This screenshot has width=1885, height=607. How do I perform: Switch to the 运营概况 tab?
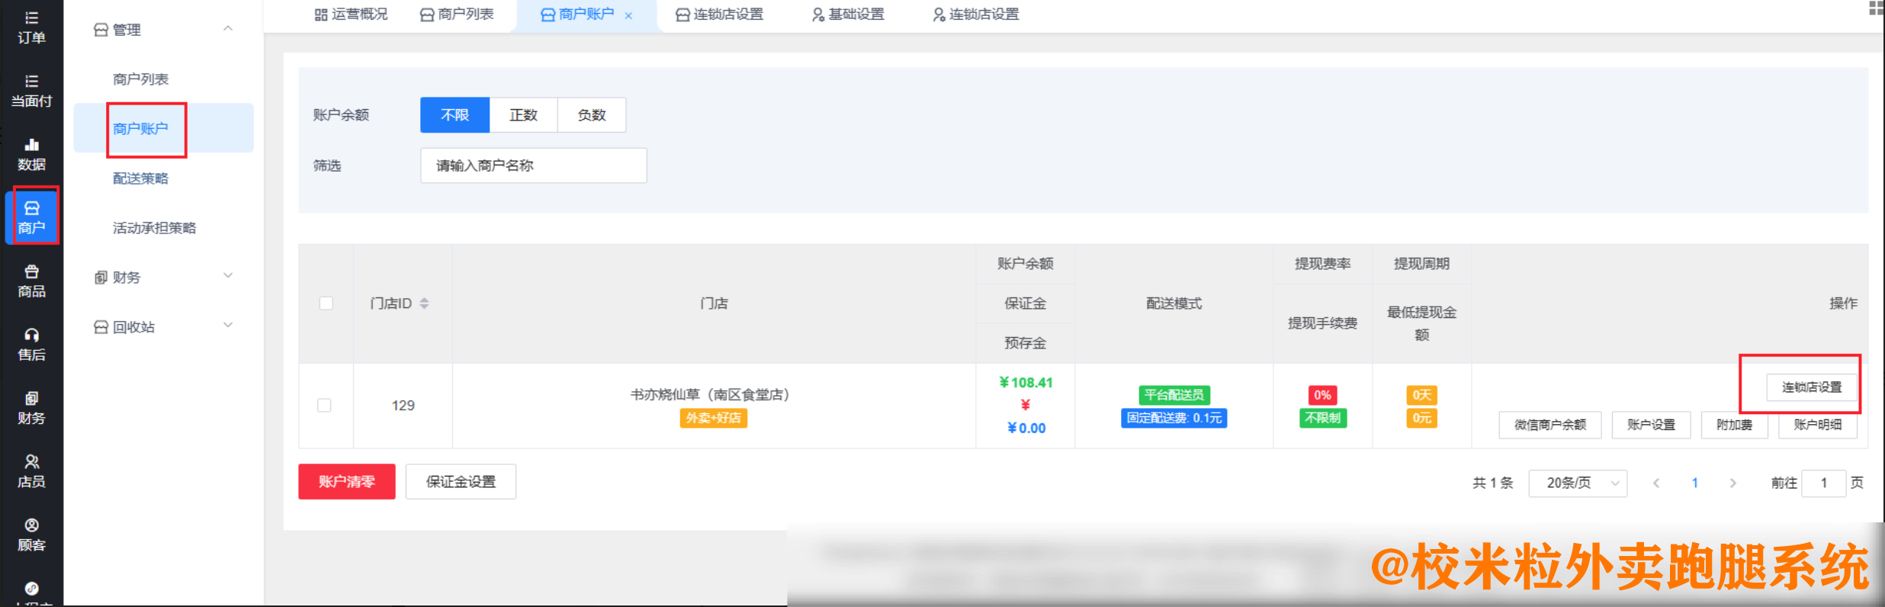pos(351,14)
